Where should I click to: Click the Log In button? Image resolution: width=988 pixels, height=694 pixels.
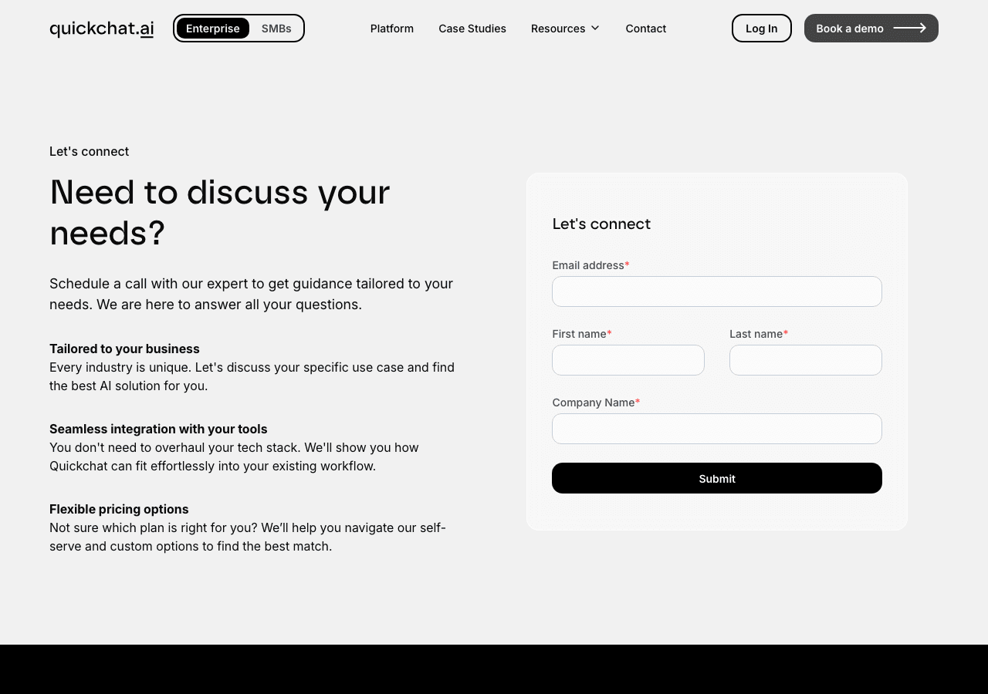[762, 29]
